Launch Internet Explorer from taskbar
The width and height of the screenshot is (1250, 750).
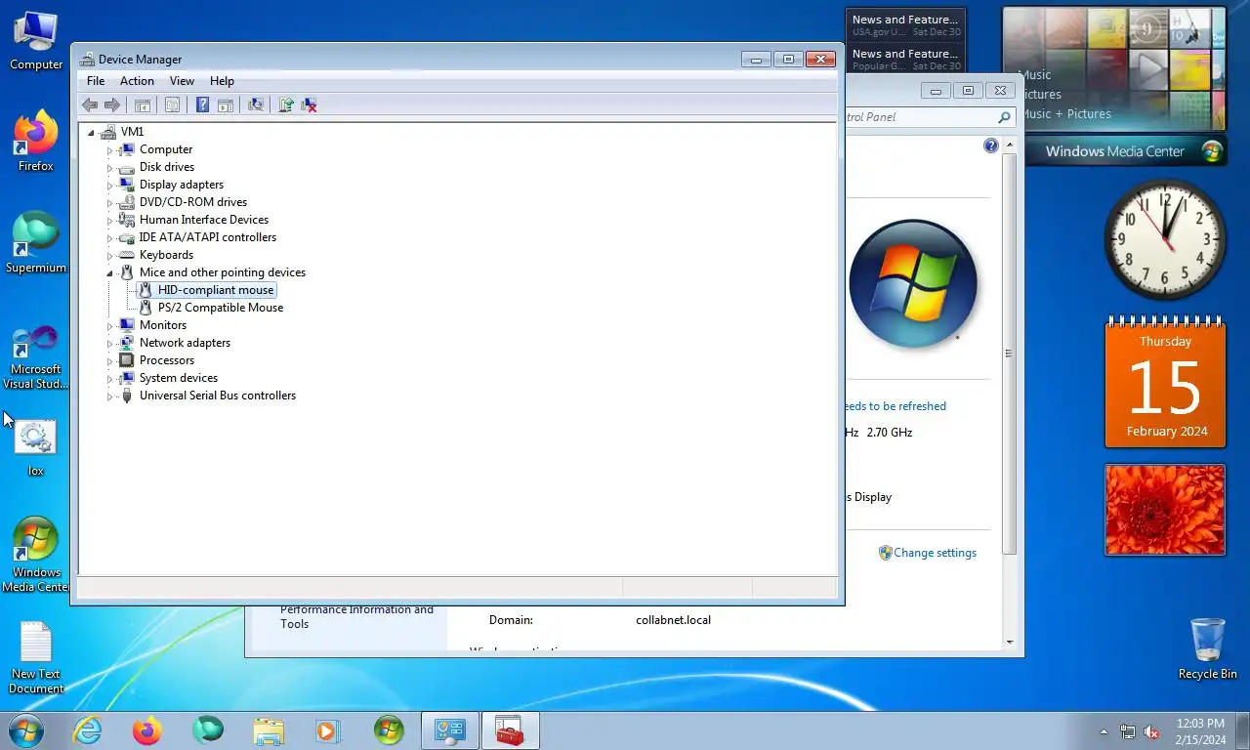(x=87, y=730)
